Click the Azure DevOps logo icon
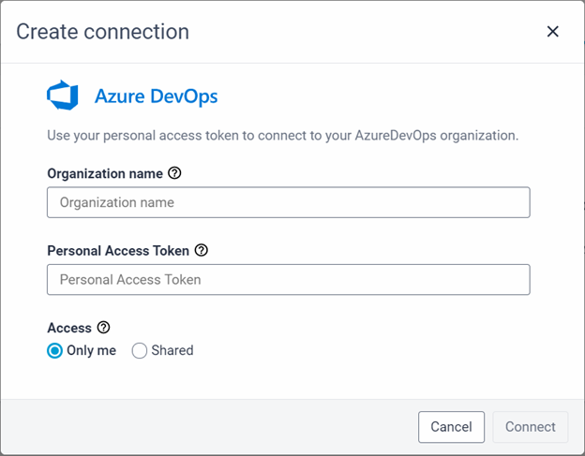 click(62, 96)
